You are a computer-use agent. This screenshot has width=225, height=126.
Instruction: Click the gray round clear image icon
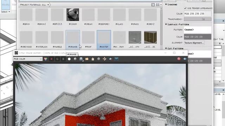click(x=99, y=59)
